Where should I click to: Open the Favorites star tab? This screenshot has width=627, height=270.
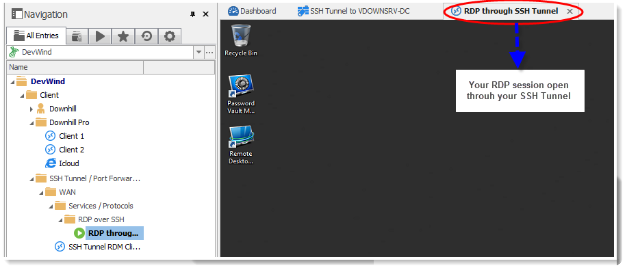click(123, 36)
